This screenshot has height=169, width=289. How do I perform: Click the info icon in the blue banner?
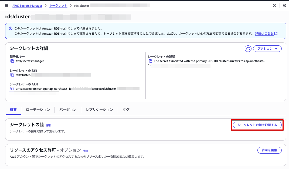(x=11, y=28)
